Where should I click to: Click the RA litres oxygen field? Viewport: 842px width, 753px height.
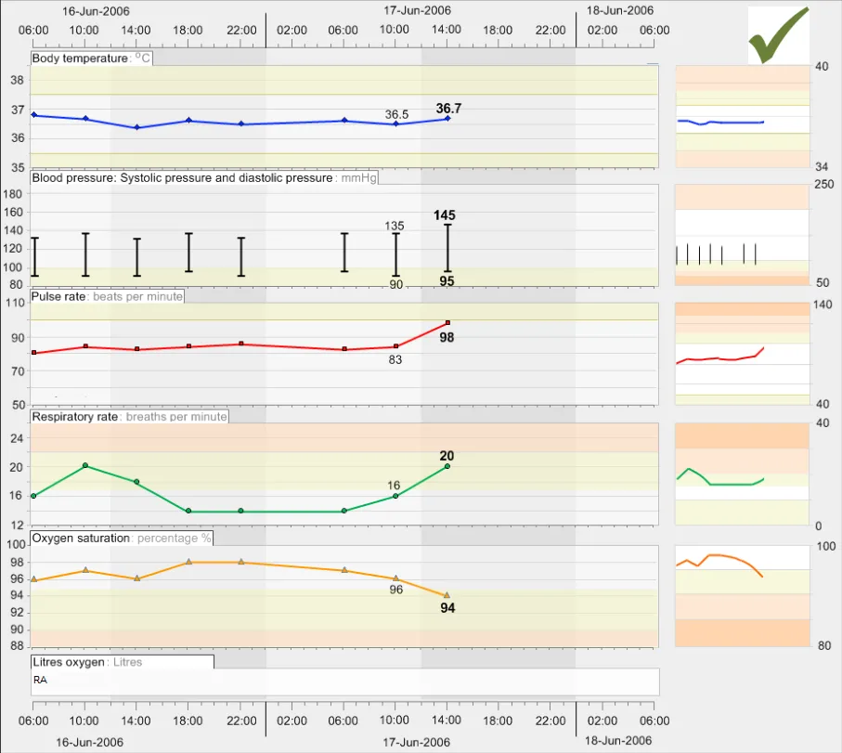(343, 681)
